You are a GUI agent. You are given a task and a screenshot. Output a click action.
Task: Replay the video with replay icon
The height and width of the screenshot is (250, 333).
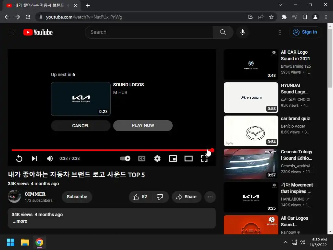(x=19, y=159)
